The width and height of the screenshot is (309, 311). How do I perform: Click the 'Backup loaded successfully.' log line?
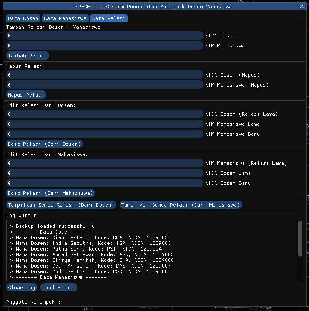tap(53, 226)
